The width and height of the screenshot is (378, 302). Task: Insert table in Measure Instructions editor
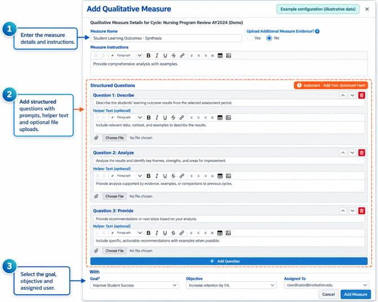220,56
